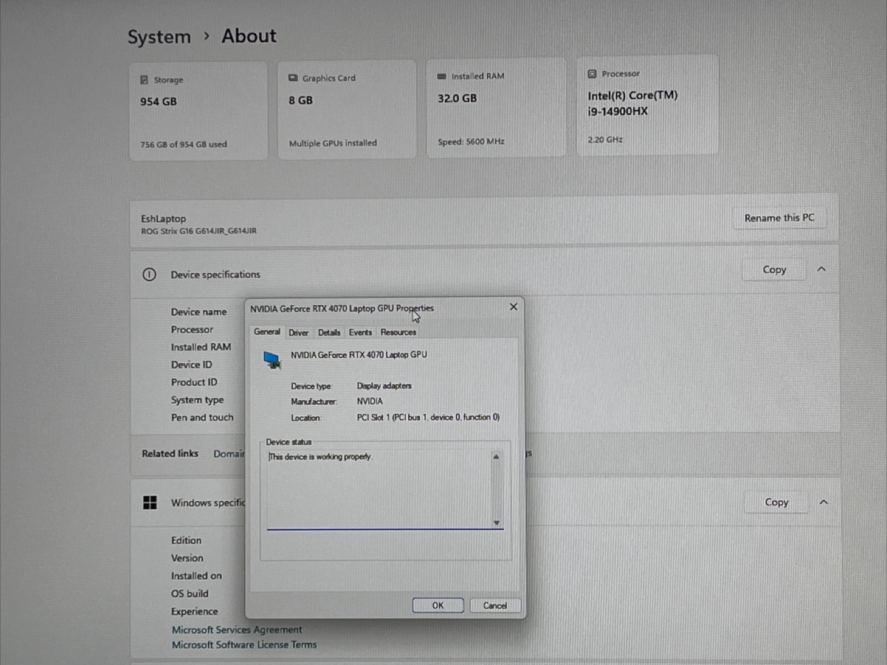Click the Speed: 5600 MHz text
Screen dimensions: 887x665
pyautogui.click(x=471, y=142)
